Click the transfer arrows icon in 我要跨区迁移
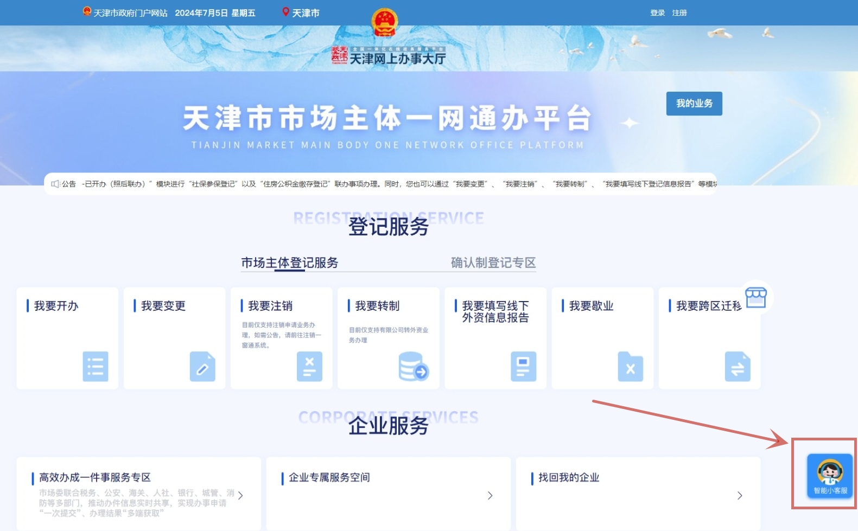The height and width of the screenshot is (531, 858). coord(737,366)
